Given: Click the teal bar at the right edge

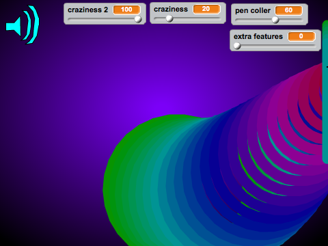Looking at the screenshot, I should [325, 91].
